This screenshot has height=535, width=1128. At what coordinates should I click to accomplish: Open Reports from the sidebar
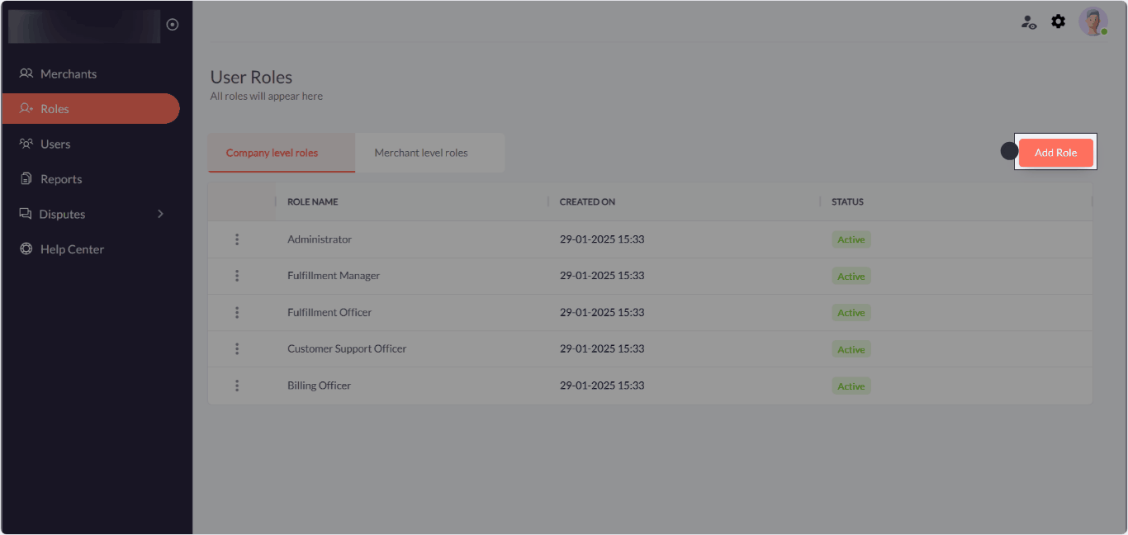(91, 179)
